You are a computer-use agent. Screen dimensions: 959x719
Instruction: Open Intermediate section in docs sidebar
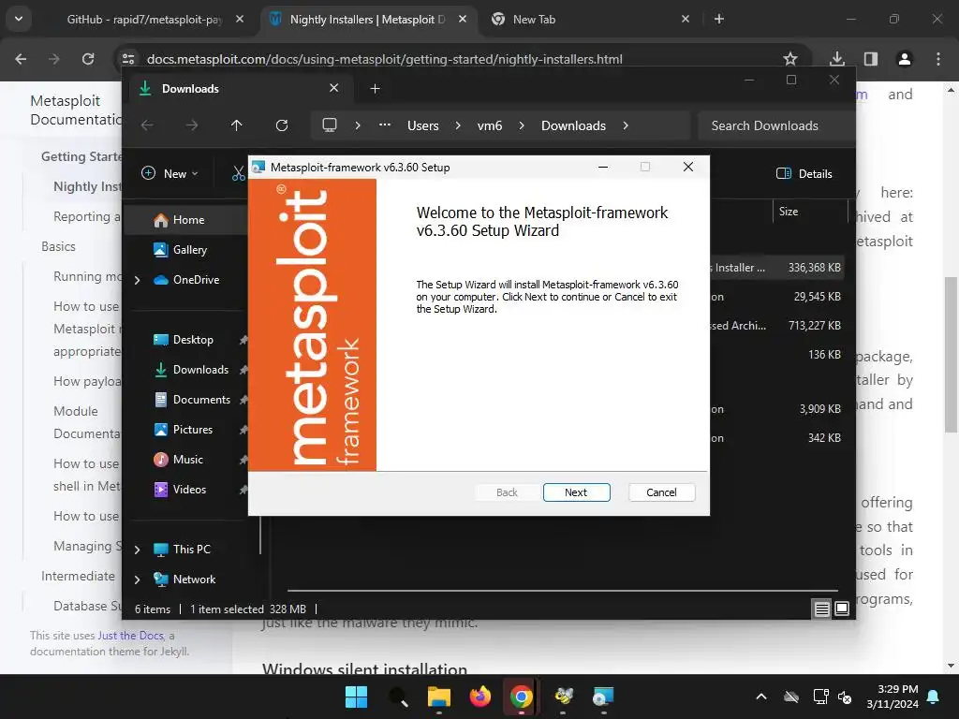coord(79,576)
